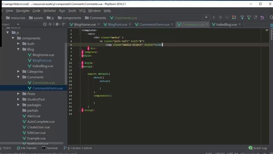Click the Project tree vertical scrollbar

(x=66, y=63)
